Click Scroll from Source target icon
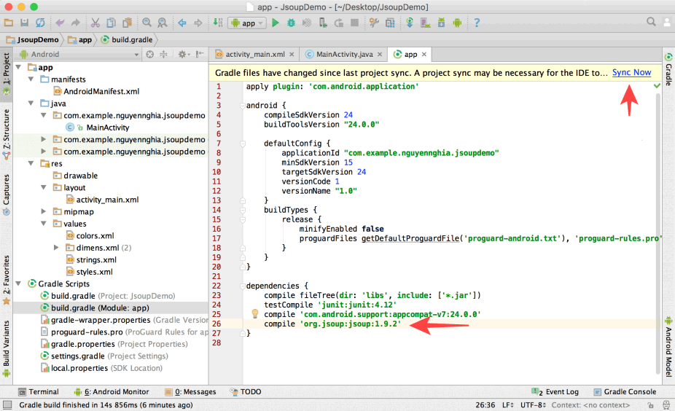Viewport: 675px width, 411px height. (x=150, y=54)
